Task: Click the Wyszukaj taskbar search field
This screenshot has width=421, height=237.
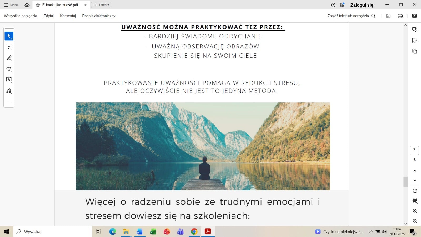Action: 53,232
